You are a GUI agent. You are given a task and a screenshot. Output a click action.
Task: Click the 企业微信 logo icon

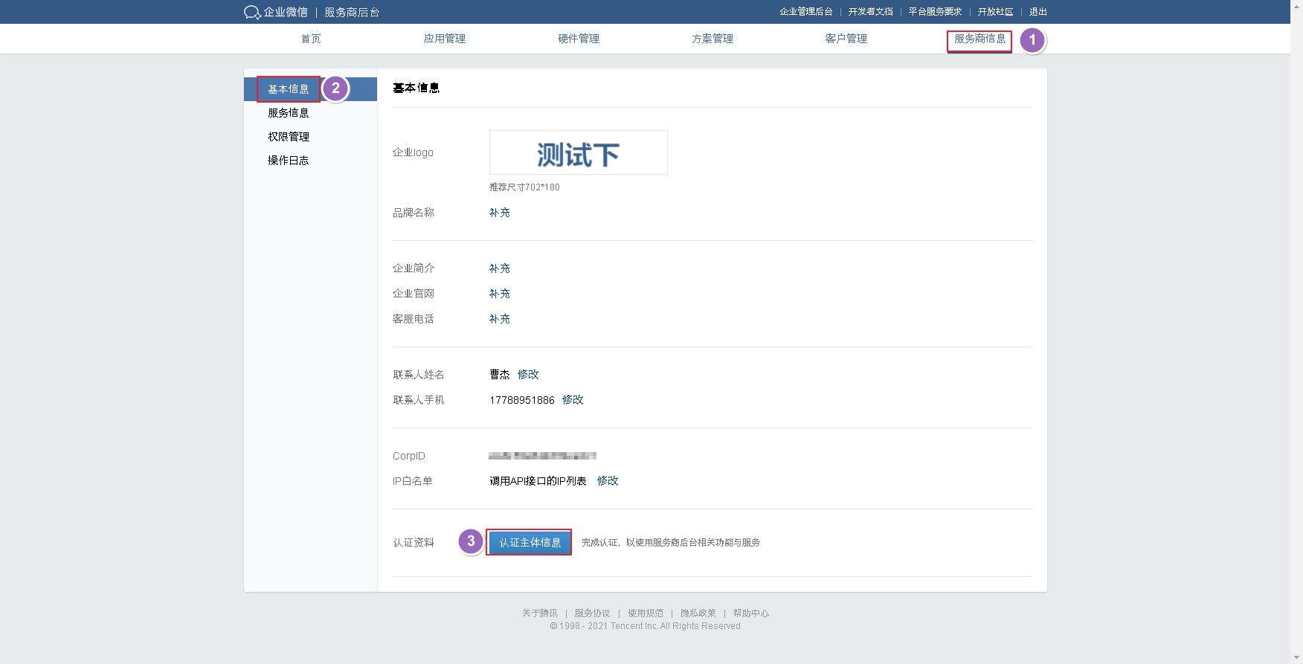pos(252,12)
